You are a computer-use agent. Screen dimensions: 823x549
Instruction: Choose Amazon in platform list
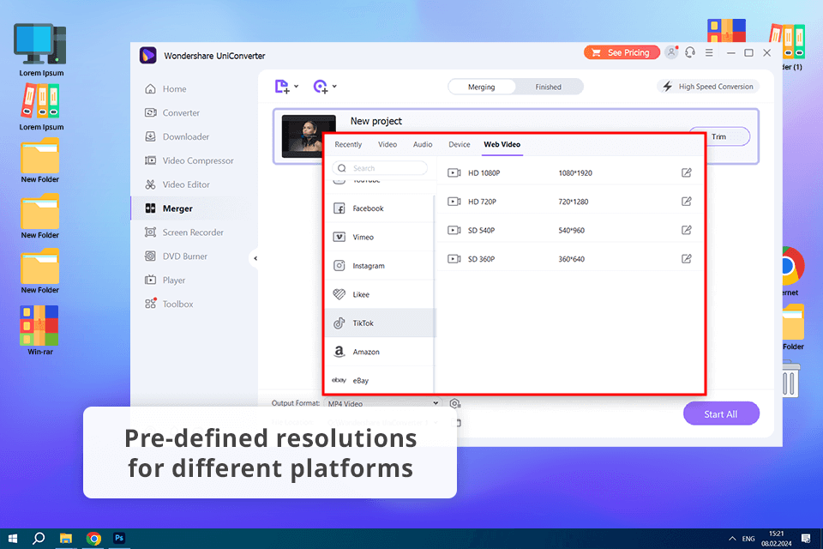click(381, 352)
